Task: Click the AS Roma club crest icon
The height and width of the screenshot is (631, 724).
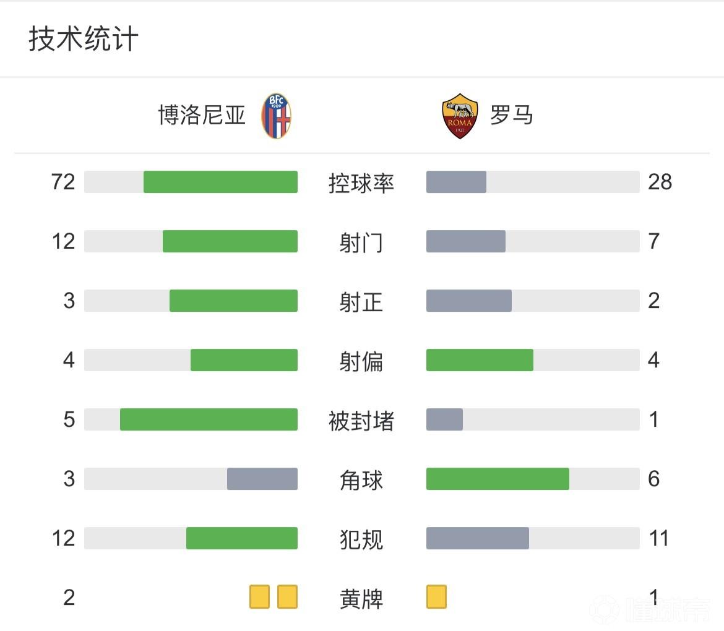Action: tap(460, 116)
